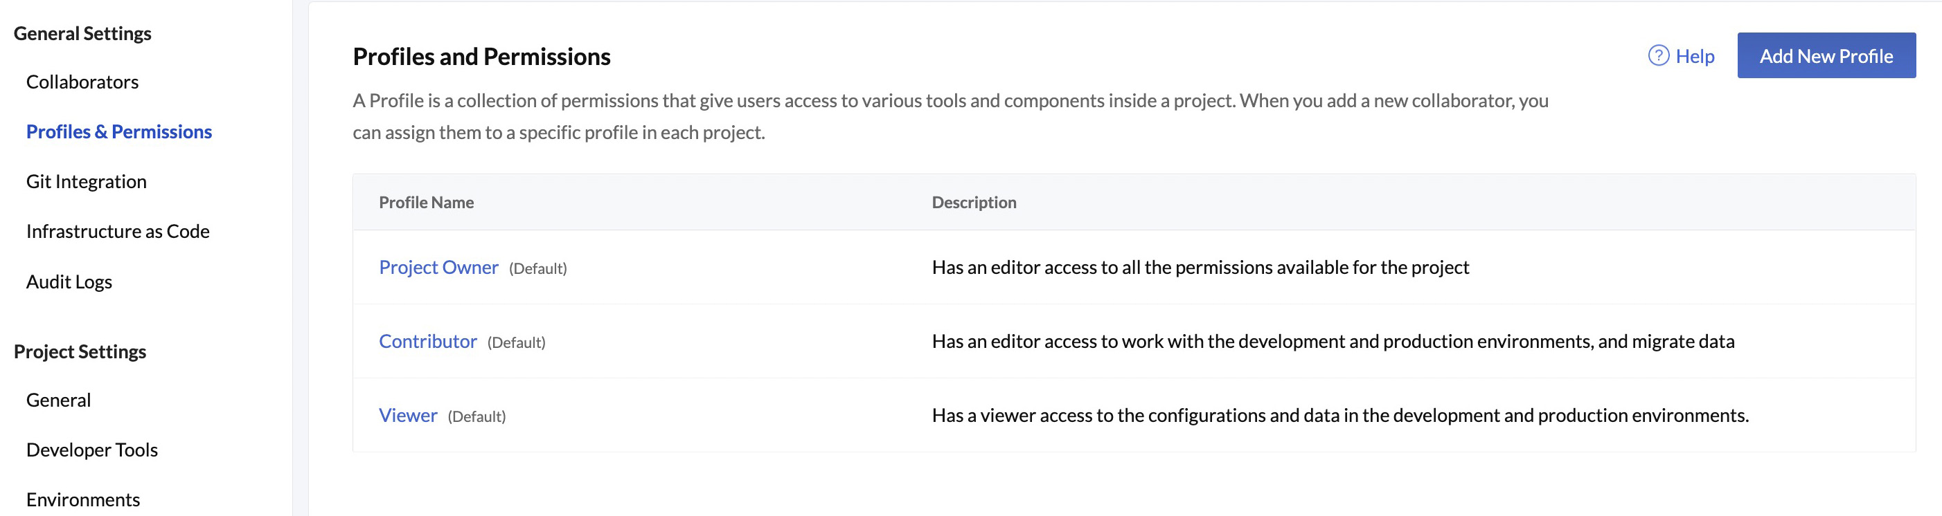Select Profiles & Permissions in sidebar
The height and width of the screenshot is (516, 1942).
pos(118,132)
